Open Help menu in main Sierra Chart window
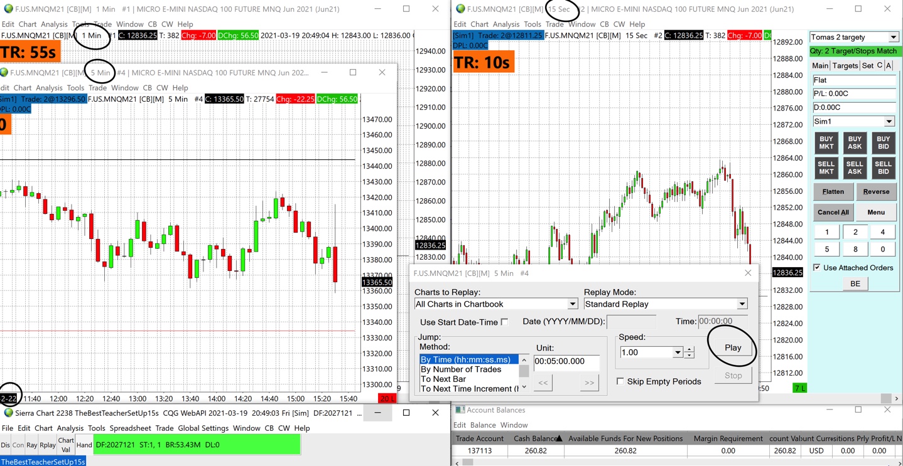Image resolution: width=903 pixels, height=466 pixels. point(302,428)
